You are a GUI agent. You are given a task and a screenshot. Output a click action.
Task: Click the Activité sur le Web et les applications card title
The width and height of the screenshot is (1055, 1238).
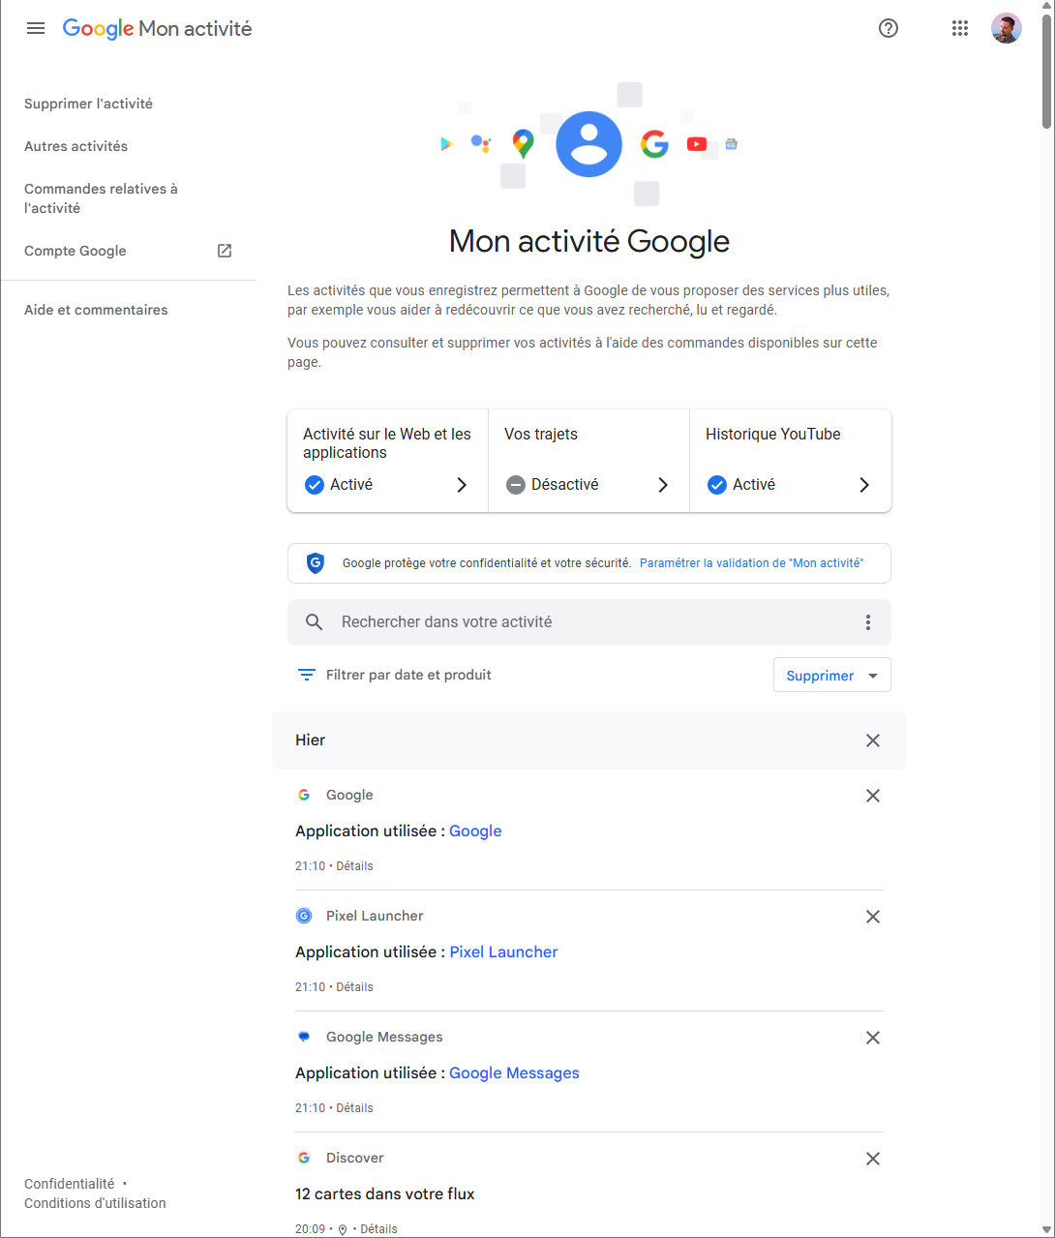click(x=387, y=443)
